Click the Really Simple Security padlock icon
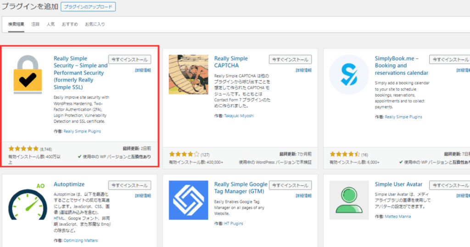 click(28, 74)
